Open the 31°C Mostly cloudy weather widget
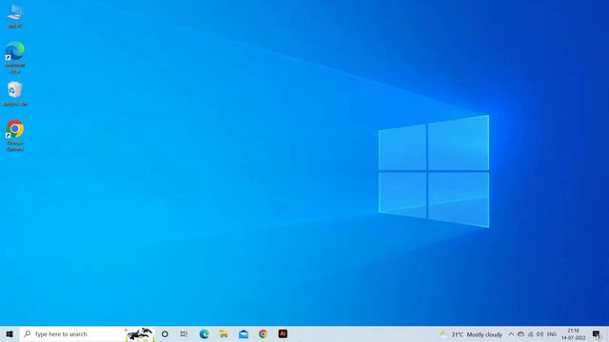609x342 pixels. click(x=471, y=333)
